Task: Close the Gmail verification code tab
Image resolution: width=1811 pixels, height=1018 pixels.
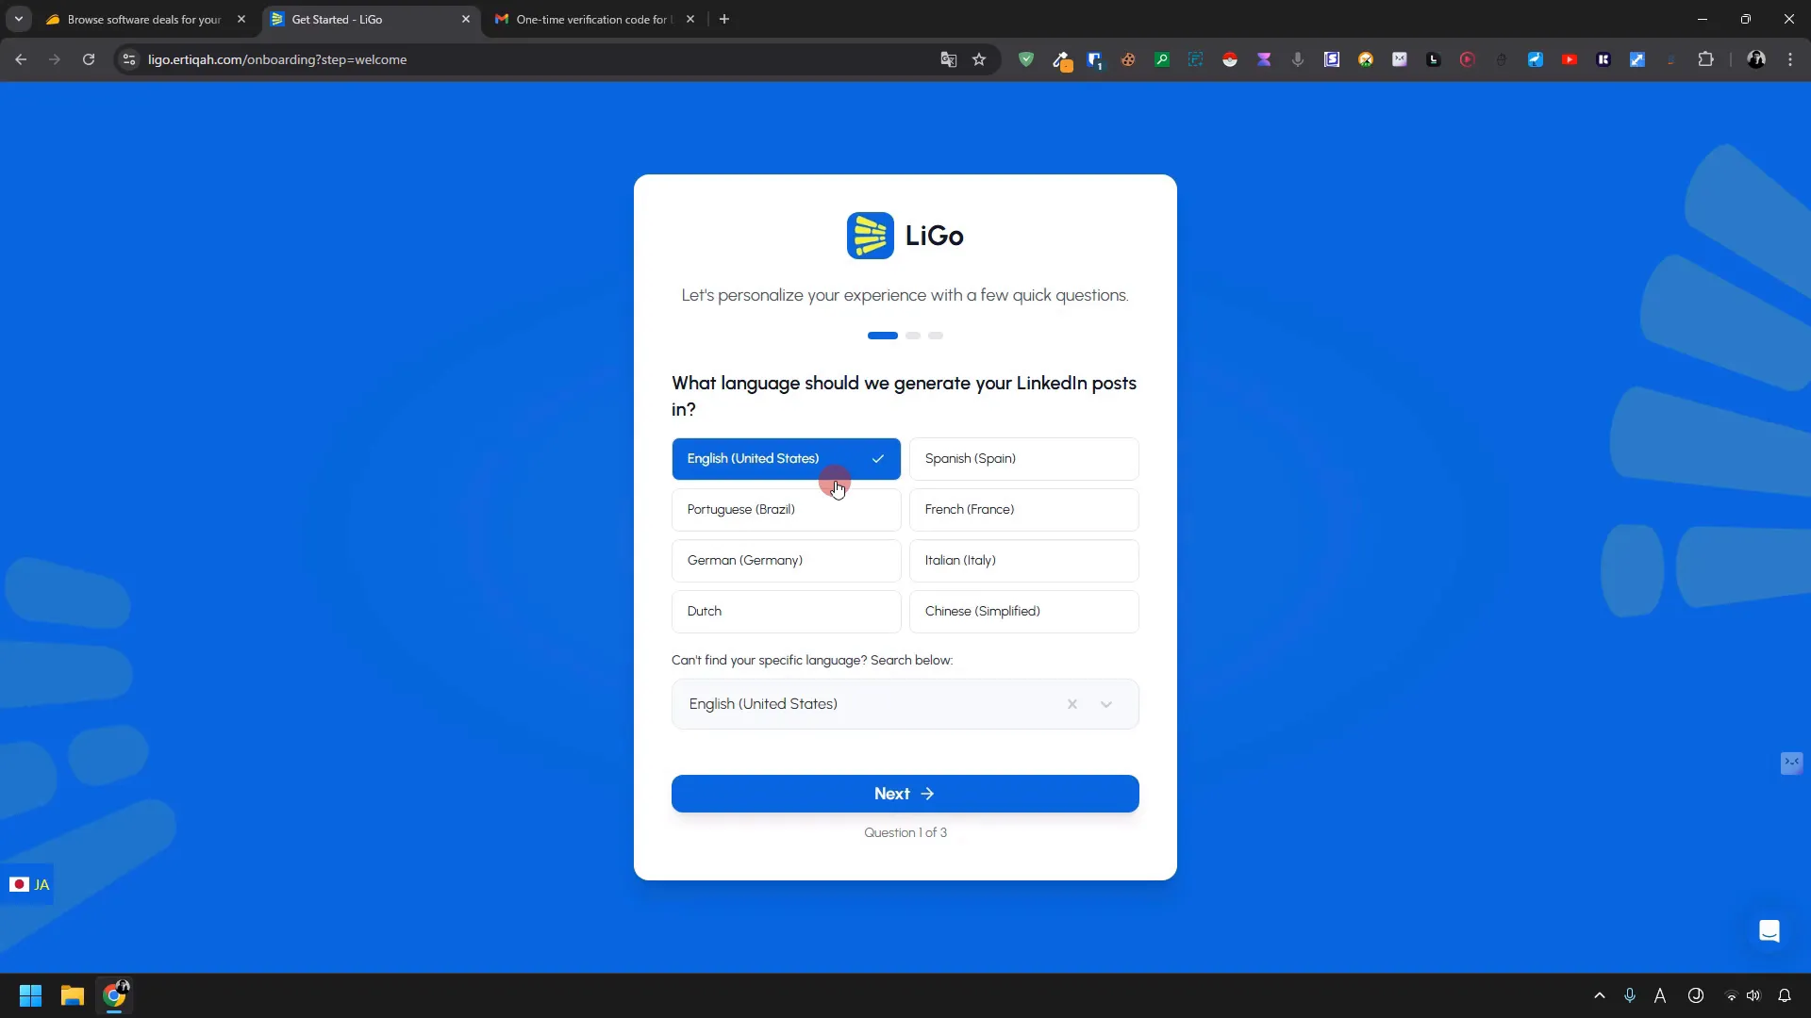Action: 690,19
